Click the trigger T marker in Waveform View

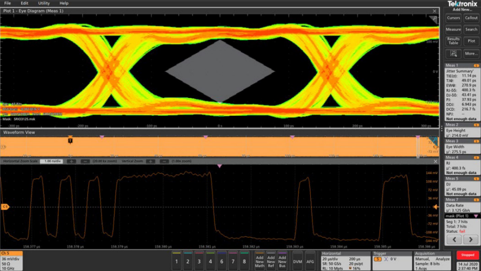coord(70,140)
